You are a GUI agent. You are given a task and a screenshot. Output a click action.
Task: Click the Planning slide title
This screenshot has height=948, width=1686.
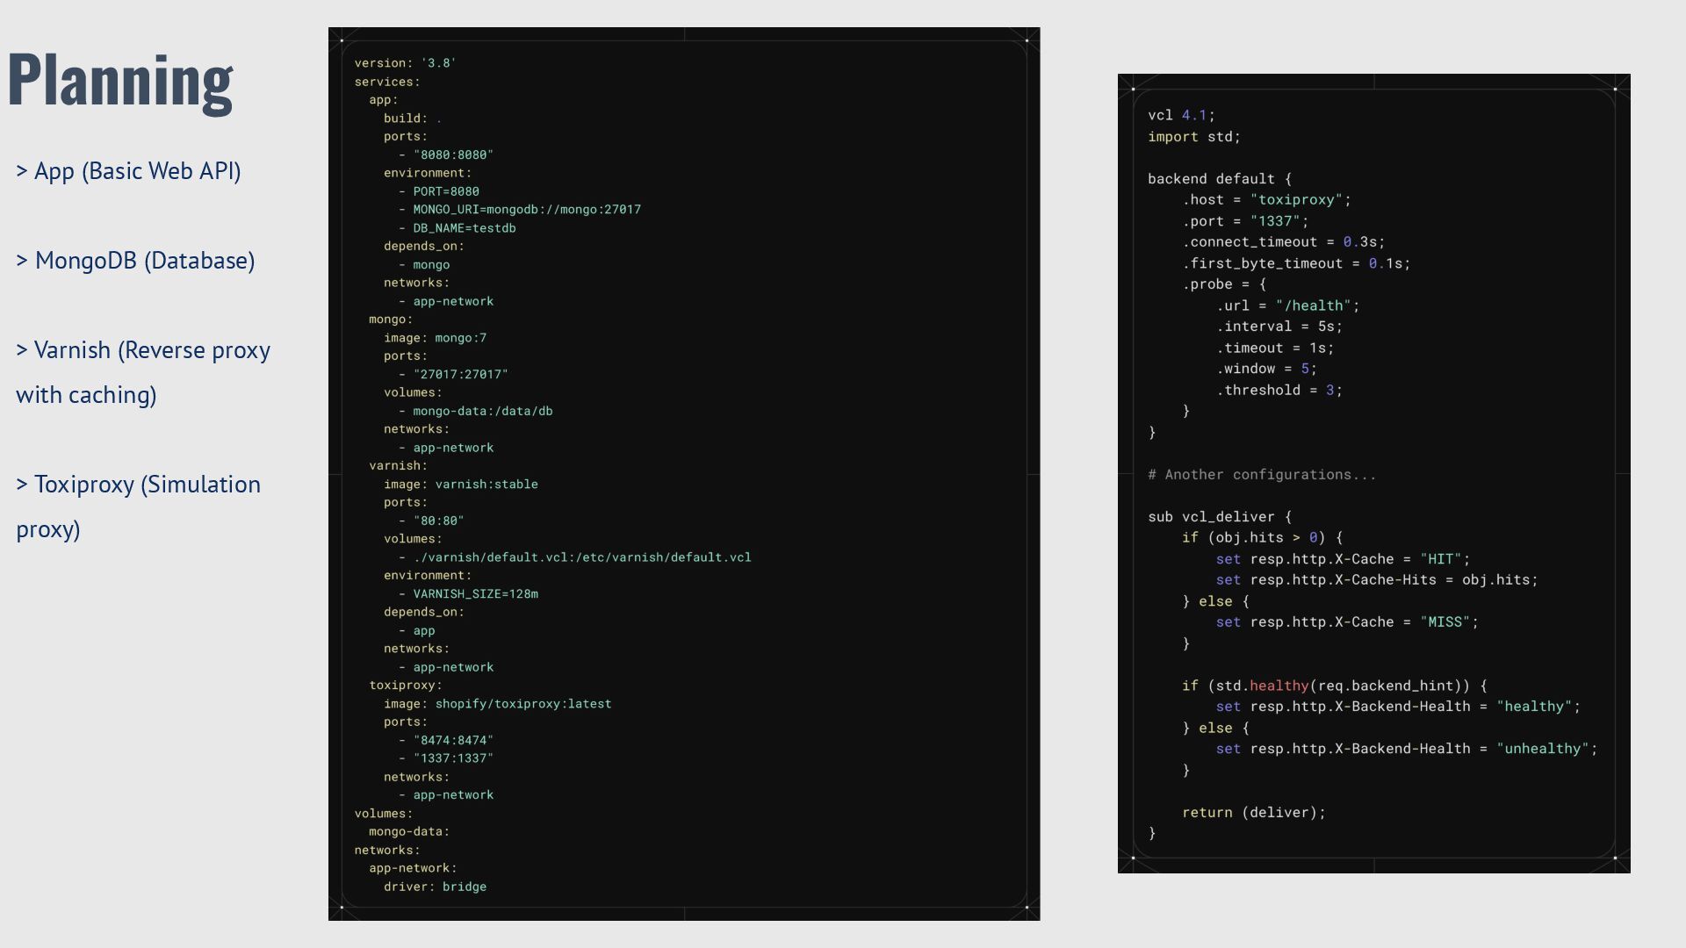(120, 81)
